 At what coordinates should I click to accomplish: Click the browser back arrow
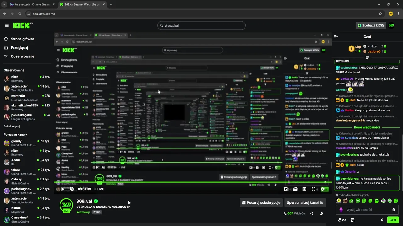[5, 14]
